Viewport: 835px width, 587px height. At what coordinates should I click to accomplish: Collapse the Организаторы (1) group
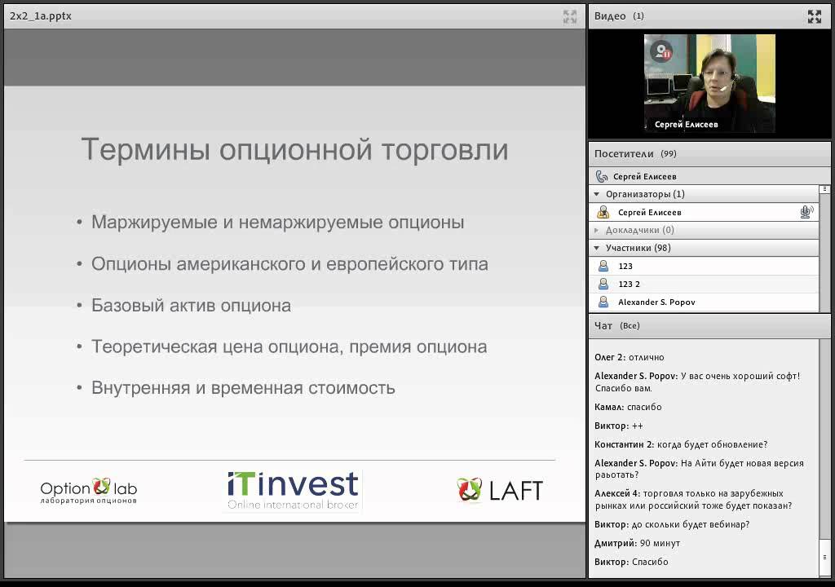pos(597,194)
